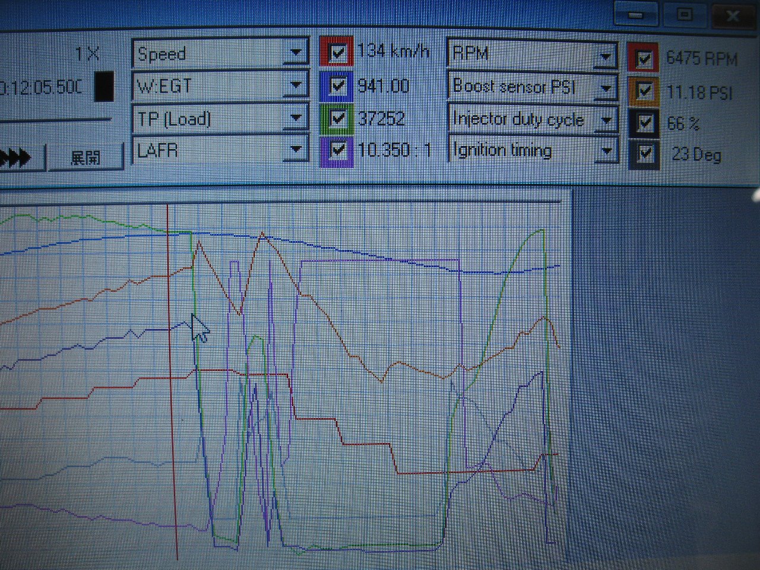Open the Ignition timing dropdown

click(x=606, y=151)
